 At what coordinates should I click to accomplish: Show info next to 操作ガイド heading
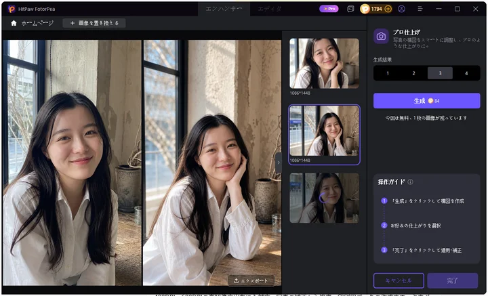[x=411, y=182]
